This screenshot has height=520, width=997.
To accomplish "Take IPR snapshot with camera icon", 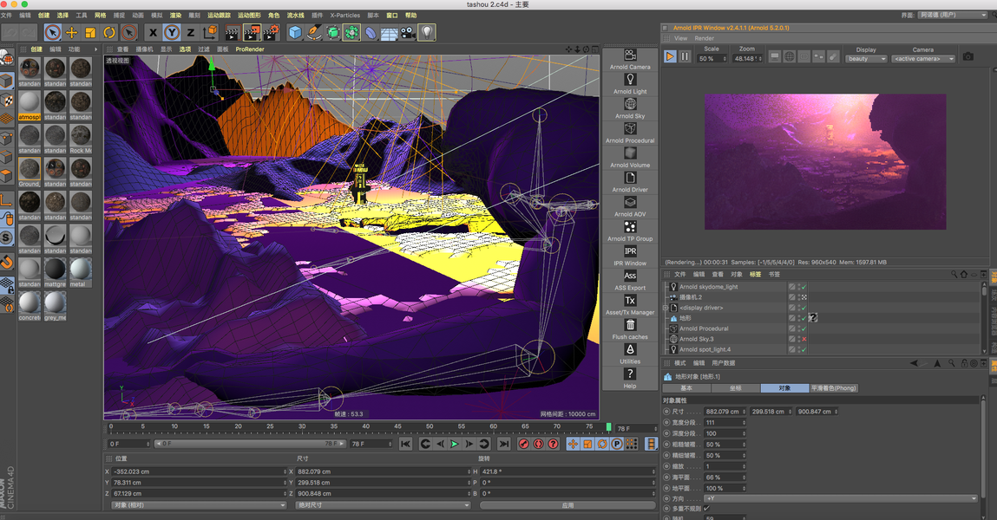I will coord(967,56).
